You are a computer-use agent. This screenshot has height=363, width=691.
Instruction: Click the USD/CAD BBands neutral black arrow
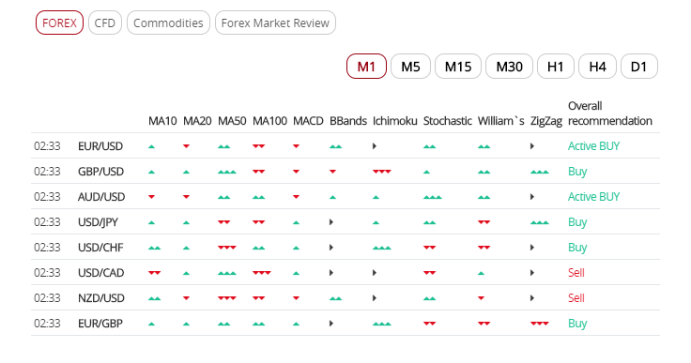pos(331,273)
